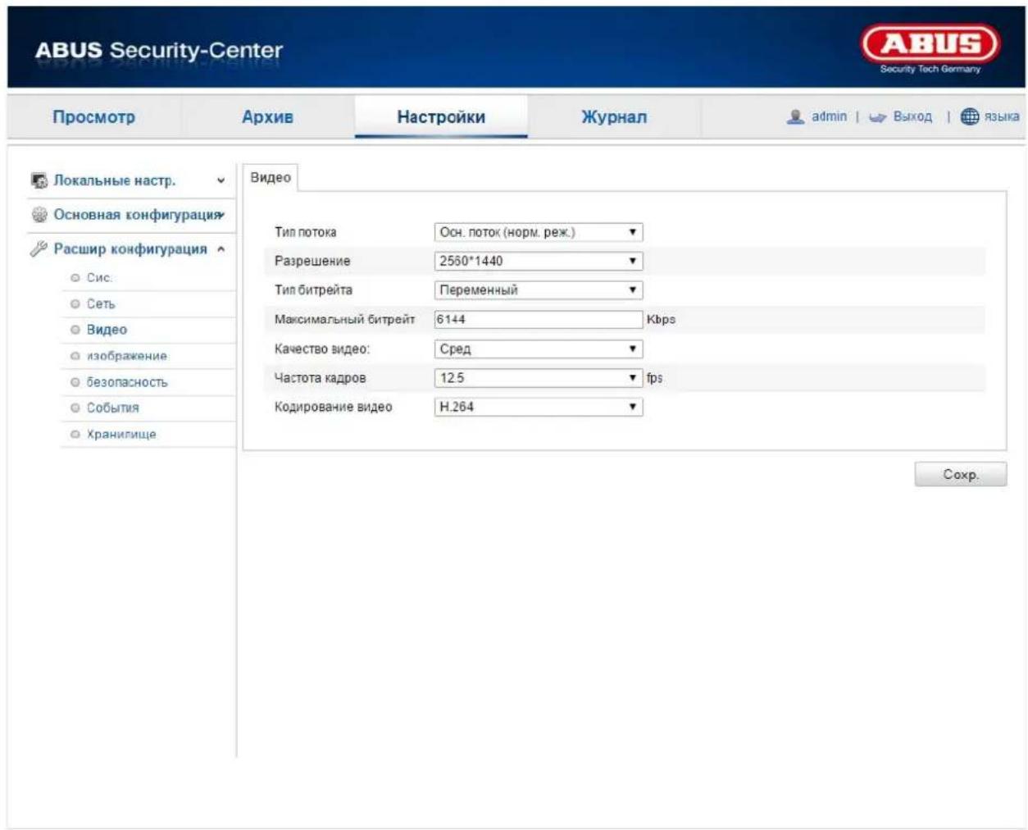Click the Тип потока label
The height and width of the screenshot is (830, 1028).
pyautogui.click(x=305, y=232)
